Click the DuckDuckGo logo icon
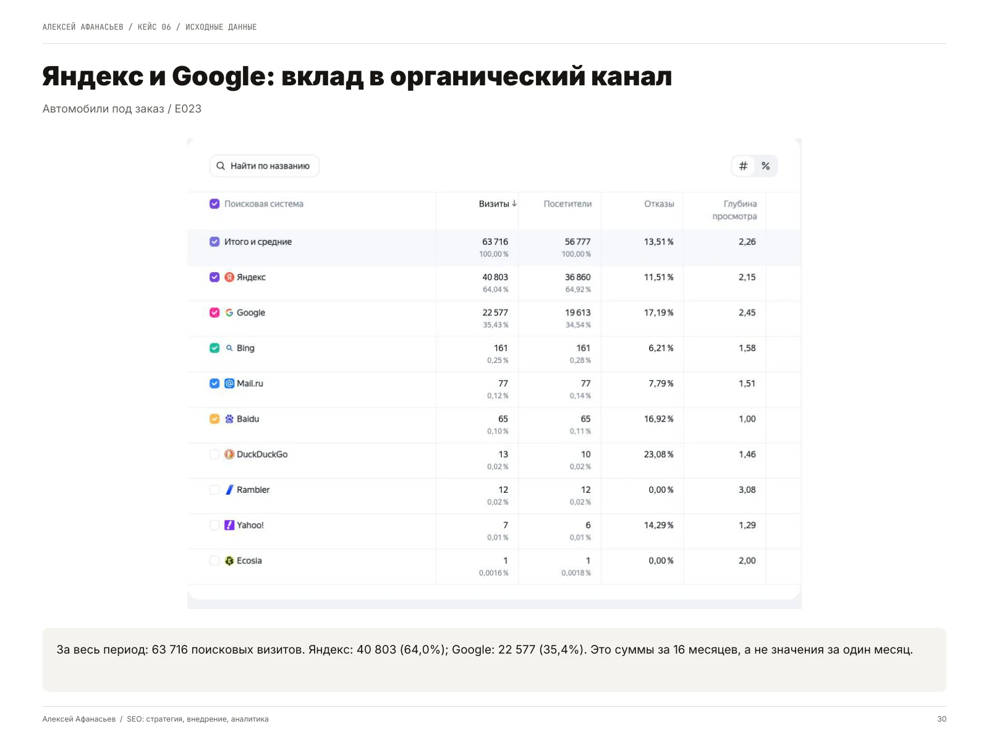The image size is (989, 742). [x=229, y=454]
